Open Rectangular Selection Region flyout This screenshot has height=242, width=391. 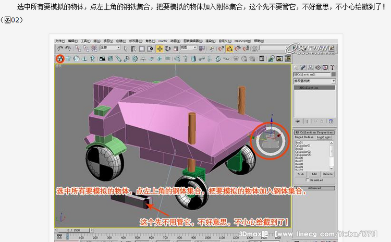[142, 49]
